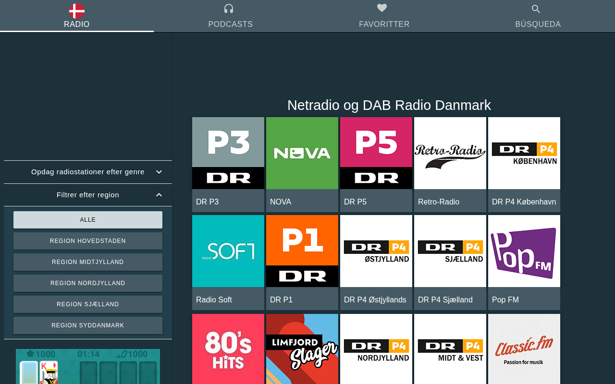
Task: Click the 'DR P4 Sjælland' station name
Action: point(445,300)
